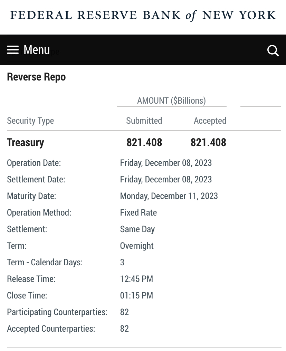Select the 'Overnight' value

(x=137, y=246)
